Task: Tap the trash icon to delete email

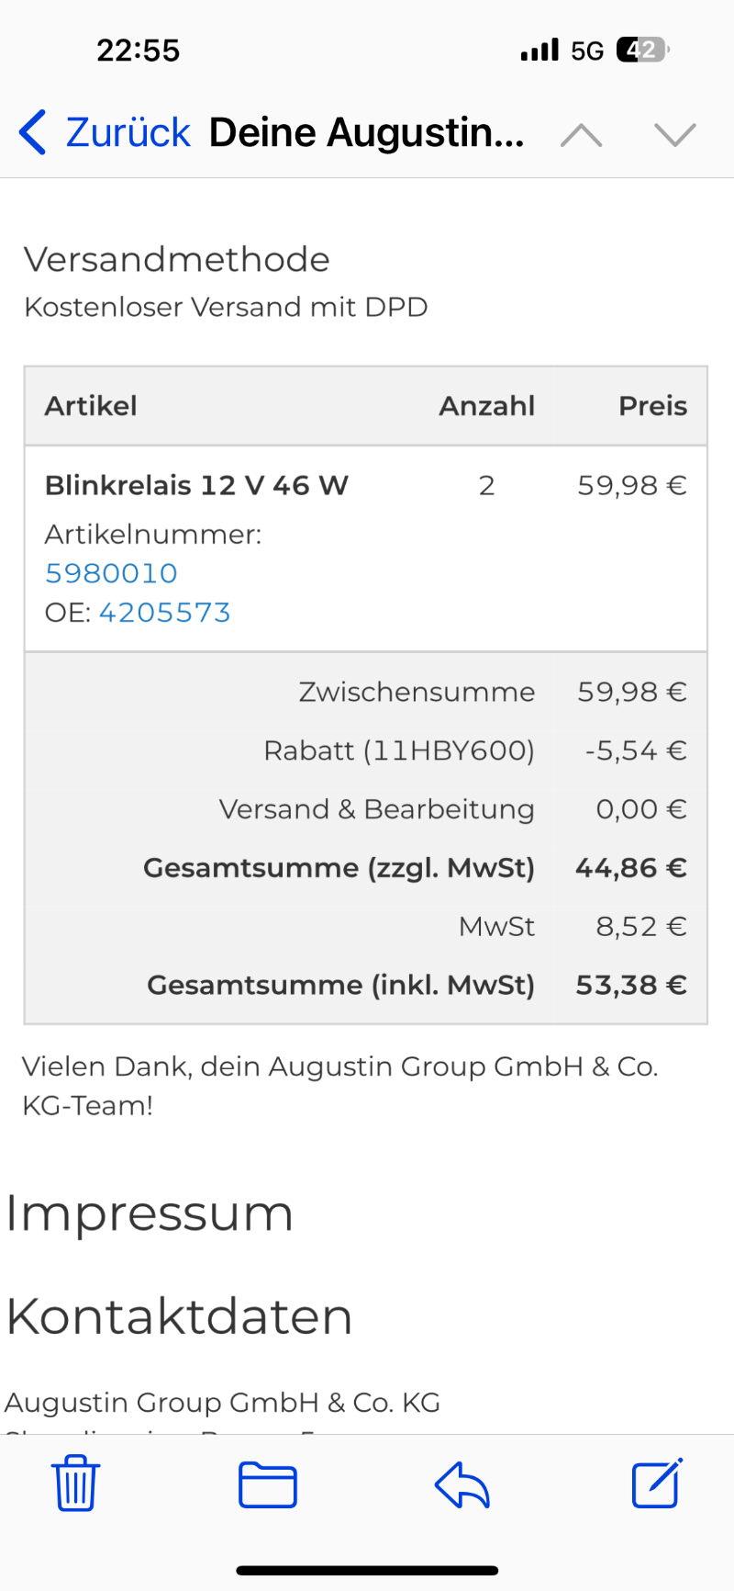Action: 75,1484
